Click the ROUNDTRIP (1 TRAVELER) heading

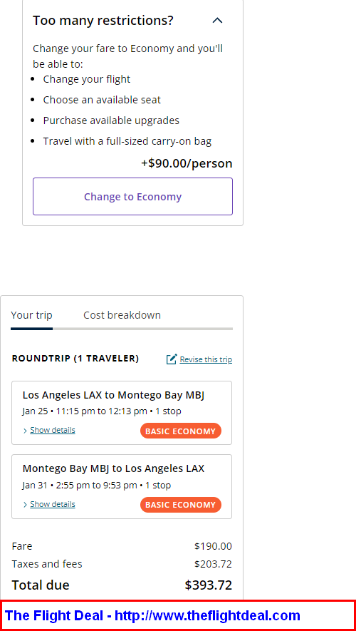point(75,359)
